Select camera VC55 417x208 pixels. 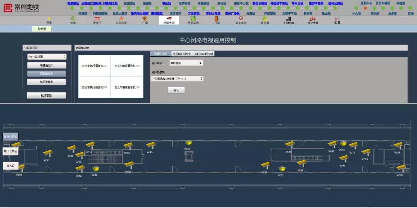point(401,168)
